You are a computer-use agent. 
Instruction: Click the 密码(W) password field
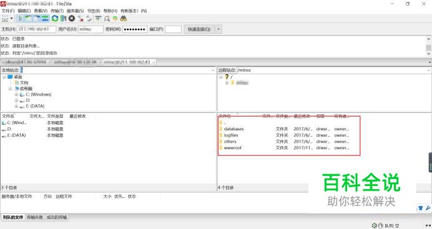(135, 29)
